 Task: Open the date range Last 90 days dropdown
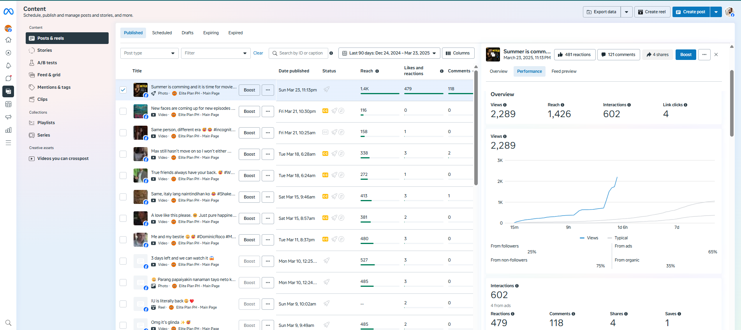pos(389,53)
